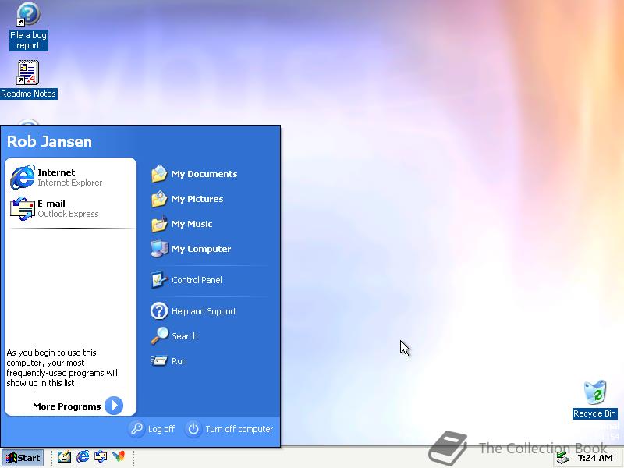Select File a bug report desktop icon
Image resolution: width=624 pixels, height=468 pixels.
tap(28, 27)
